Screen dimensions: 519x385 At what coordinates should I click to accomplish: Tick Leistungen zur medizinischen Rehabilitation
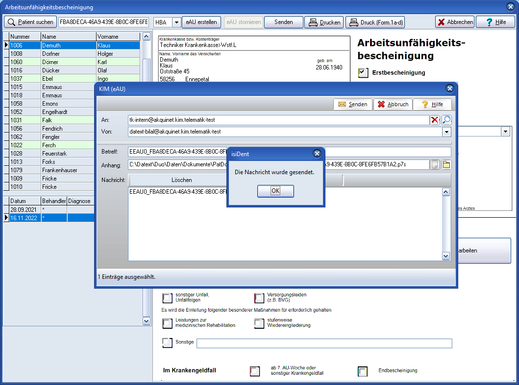point(168,323)
